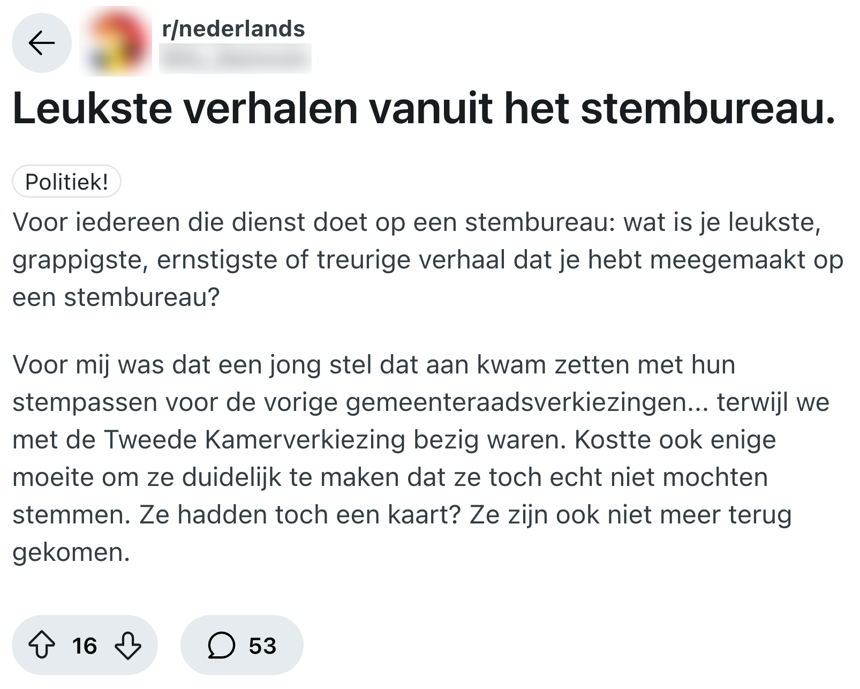
Task: Upvote the stembureau post
Action: click(41, 645)
